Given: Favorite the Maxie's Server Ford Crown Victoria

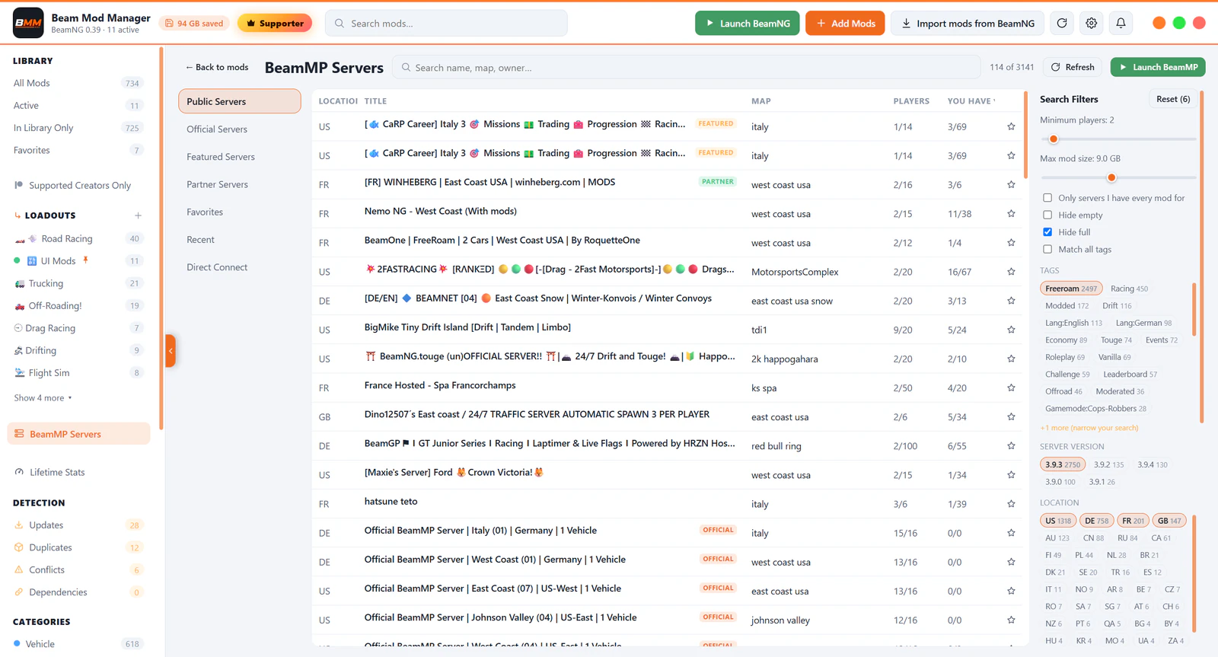Looking at the screenshot, I should [x=1011, y=475].
